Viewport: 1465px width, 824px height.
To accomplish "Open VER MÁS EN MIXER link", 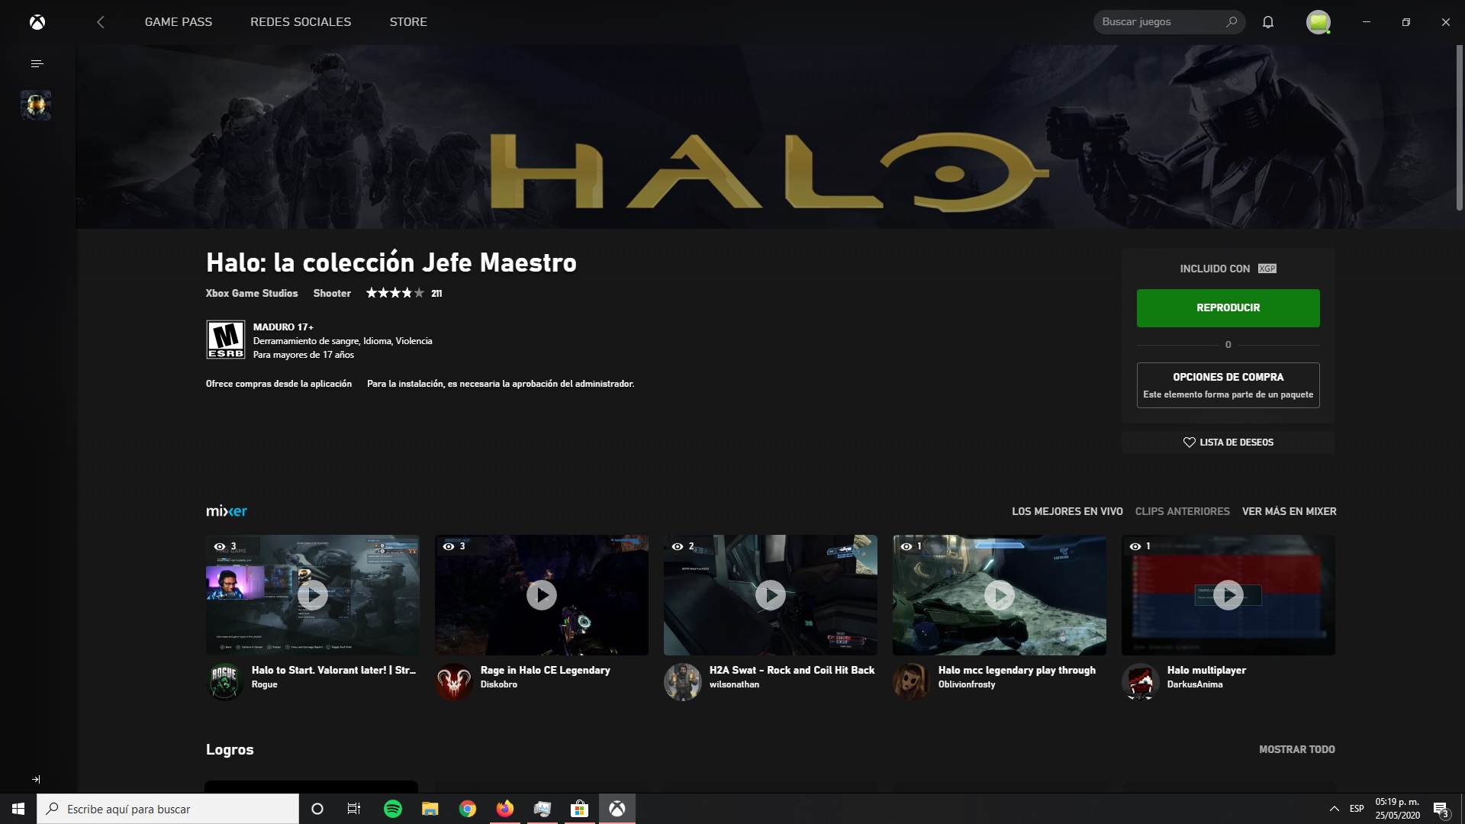I will pos(1289,511).
